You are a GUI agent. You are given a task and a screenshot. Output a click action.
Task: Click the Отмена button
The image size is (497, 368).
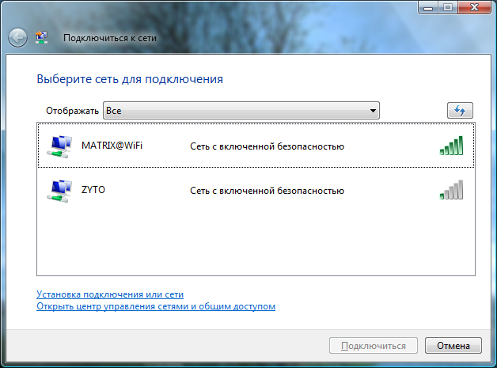(x=453, y=346)
